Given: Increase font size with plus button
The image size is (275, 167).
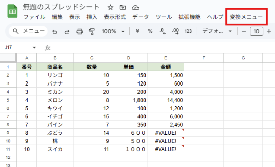Looking at the screenshot, I should (269, 31).
